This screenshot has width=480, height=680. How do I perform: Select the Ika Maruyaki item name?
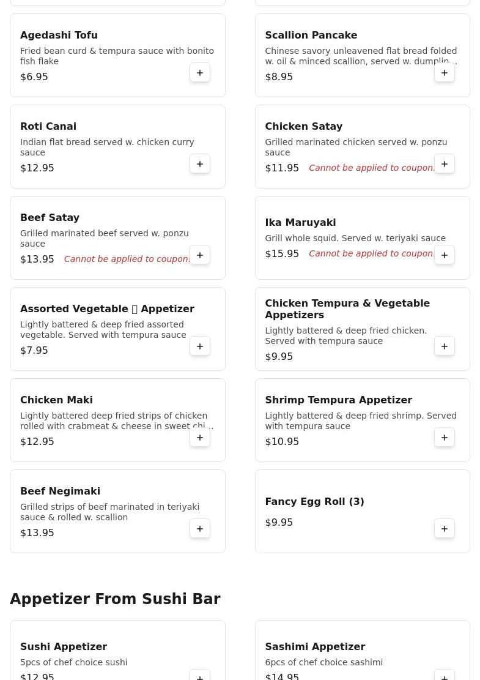pos(300,222)
